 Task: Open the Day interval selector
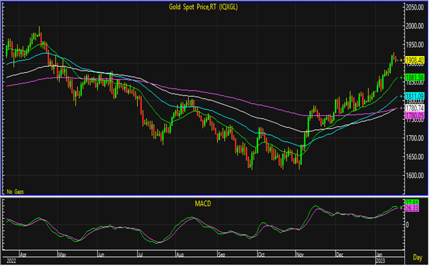point(416,257)
